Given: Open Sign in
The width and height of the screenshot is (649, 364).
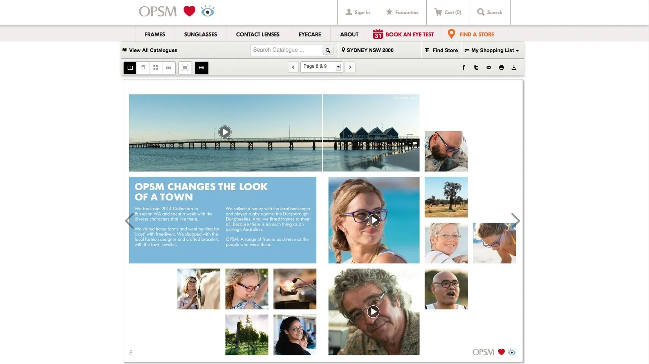Looking at the screenshot, I should pyautogui.click(x=358, y=12).
